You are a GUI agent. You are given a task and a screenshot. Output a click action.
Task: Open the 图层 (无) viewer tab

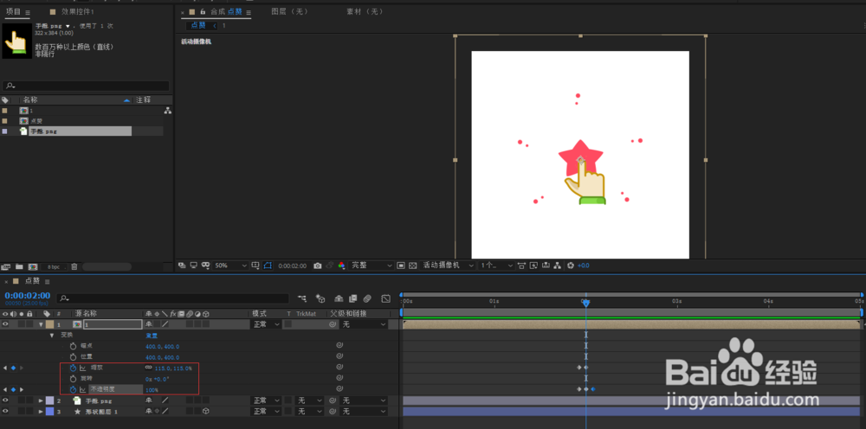(x=290, y=11)
